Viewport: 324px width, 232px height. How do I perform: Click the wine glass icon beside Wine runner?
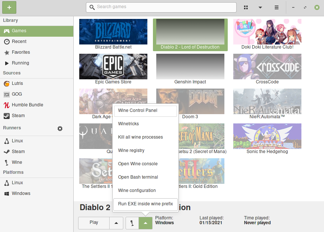7,163
